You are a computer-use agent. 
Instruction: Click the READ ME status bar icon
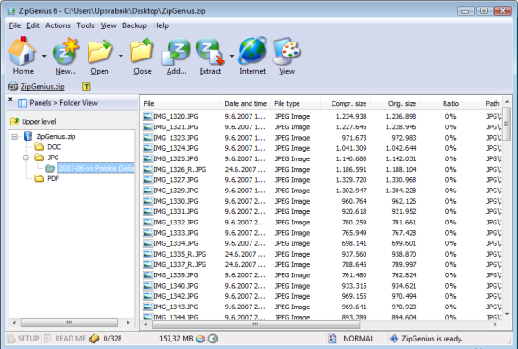48,339
